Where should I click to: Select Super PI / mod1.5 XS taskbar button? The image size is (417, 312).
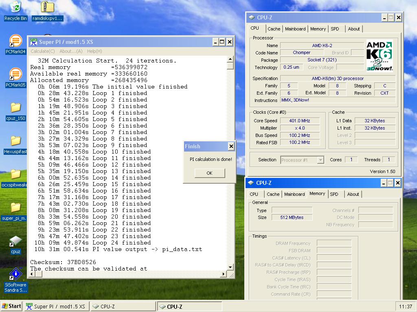click(x=57, y=306)
